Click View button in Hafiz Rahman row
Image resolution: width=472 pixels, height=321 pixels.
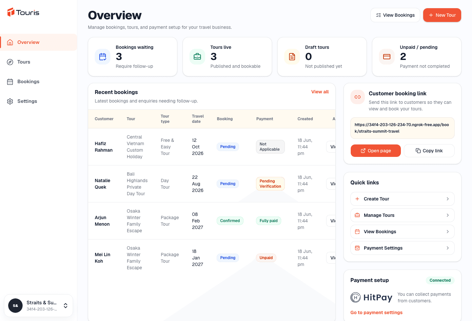click(331, 147)
